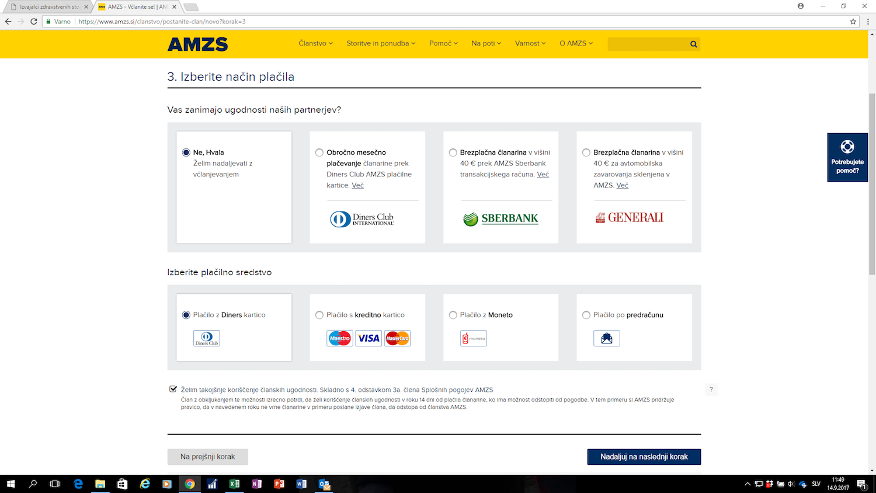Click the AMZS logo in header

click(197, 44)
